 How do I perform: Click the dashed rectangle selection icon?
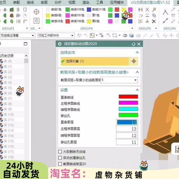coord(115,35)
